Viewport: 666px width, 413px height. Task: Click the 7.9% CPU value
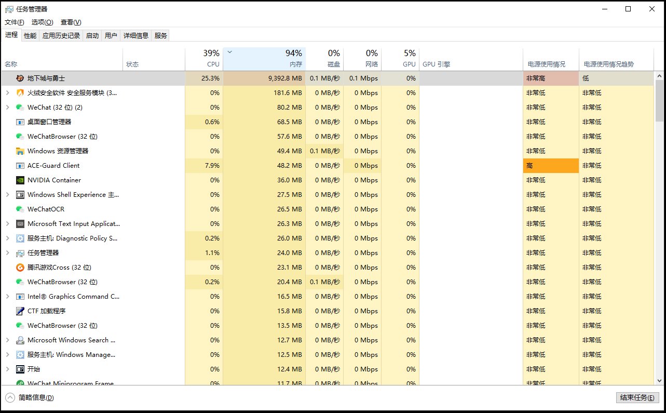point(212,165)
